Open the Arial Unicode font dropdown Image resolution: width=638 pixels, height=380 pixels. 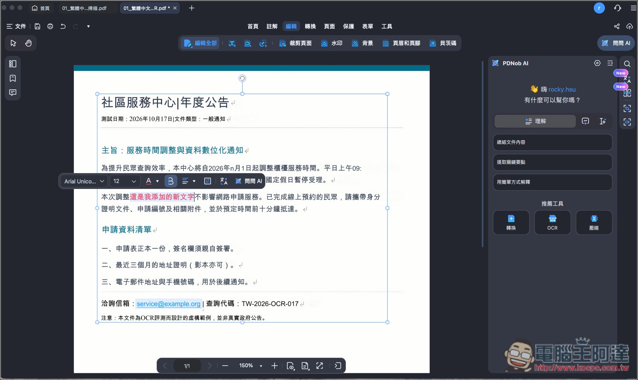click(84, 181)
